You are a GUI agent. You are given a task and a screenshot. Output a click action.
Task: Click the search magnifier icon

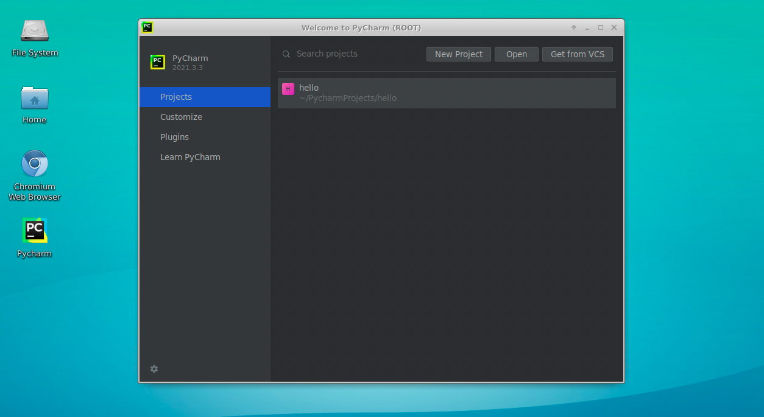(x=286, y=54)
